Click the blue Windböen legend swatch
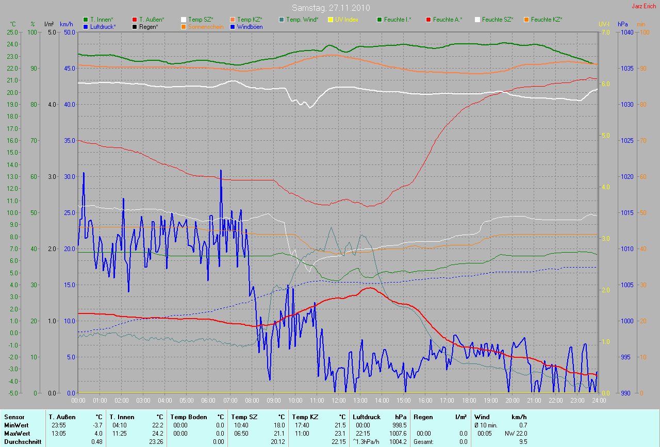Image resolution: width=660 pixels, height=447 pixels. click(233, 26)
